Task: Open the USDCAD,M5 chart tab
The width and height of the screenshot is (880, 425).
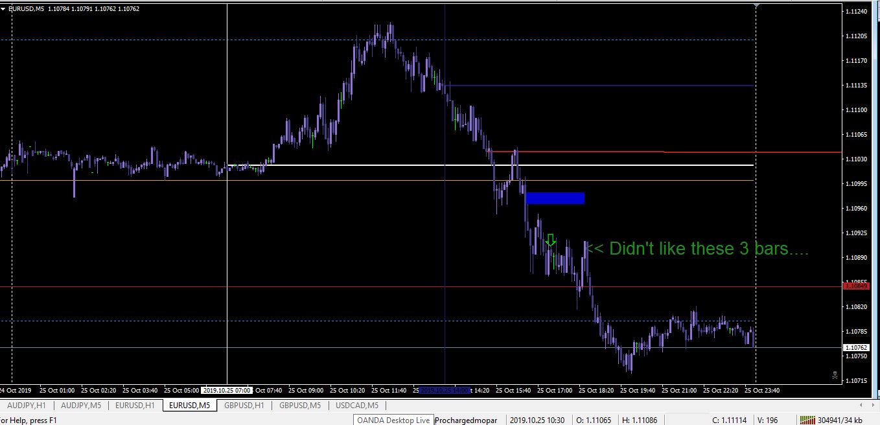Action: (357, 405)
